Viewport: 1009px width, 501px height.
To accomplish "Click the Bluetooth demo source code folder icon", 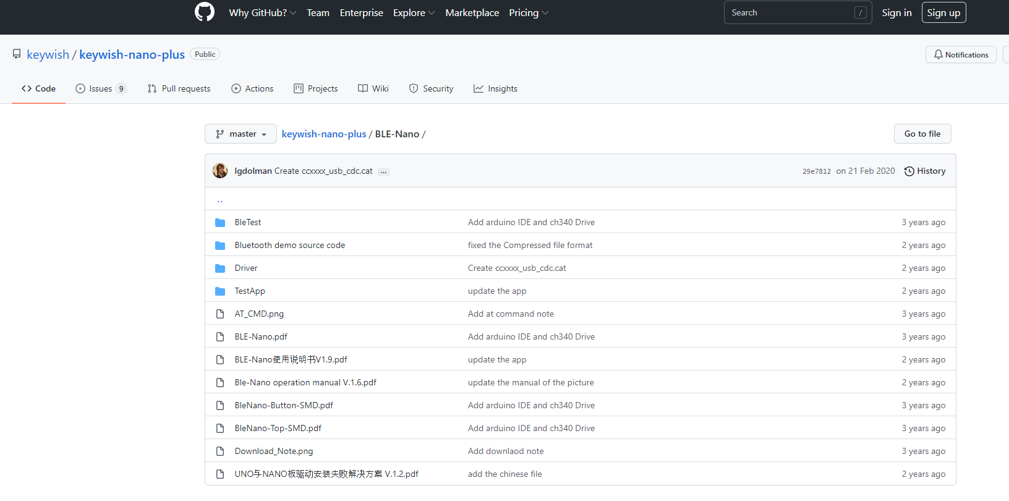I will click(220, 245).
